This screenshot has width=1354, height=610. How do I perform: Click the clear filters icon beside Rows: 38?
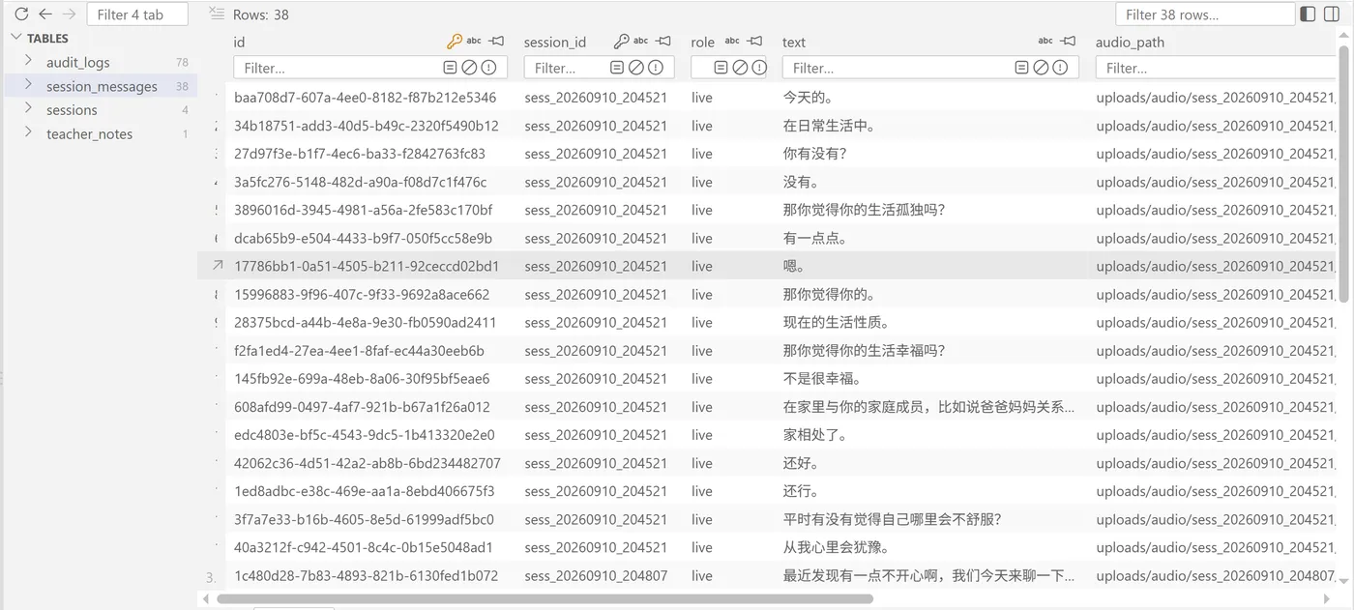click(x=218, y=14)
